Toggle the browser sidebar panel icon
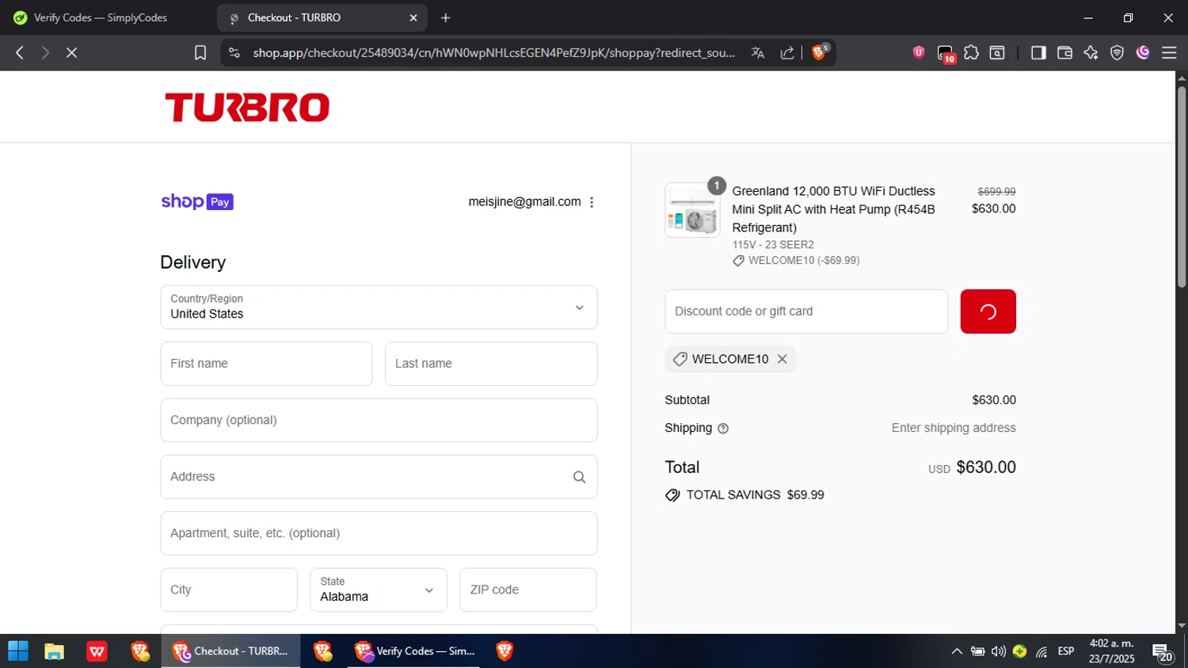This screenshot has height=668, width=1188. pyautogui.click(x=1038, y=52)
